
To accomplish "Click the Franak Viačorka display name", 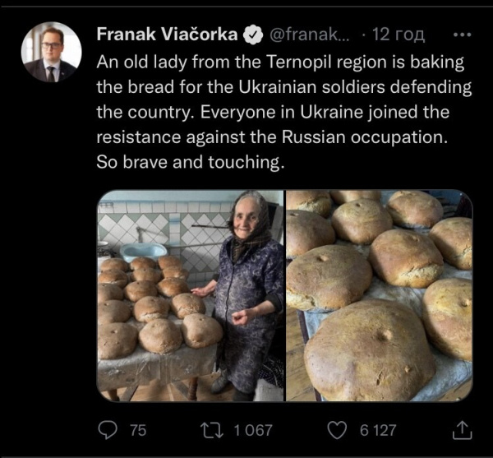I will point(168,35).
